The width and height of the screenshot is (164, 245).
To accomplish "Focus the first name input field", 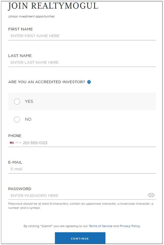I will click(82, 36).
